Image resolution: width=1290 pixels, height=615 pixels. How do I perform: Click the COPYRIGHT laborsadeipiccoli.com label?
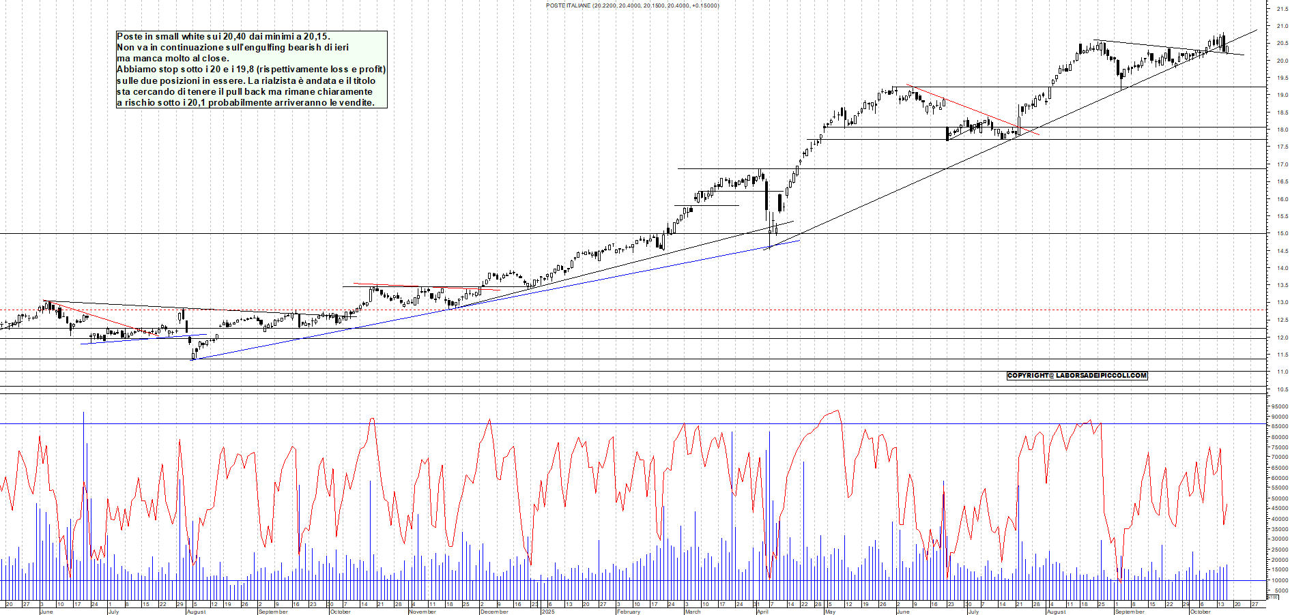coord(1076,376)
